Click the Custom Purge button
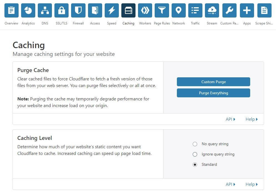This screenshot has width=276, height=193. [x=213, y=82]
